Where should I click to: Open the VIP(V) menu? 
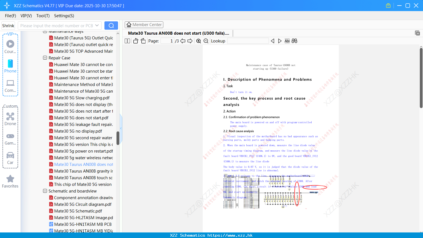(26, 16)
